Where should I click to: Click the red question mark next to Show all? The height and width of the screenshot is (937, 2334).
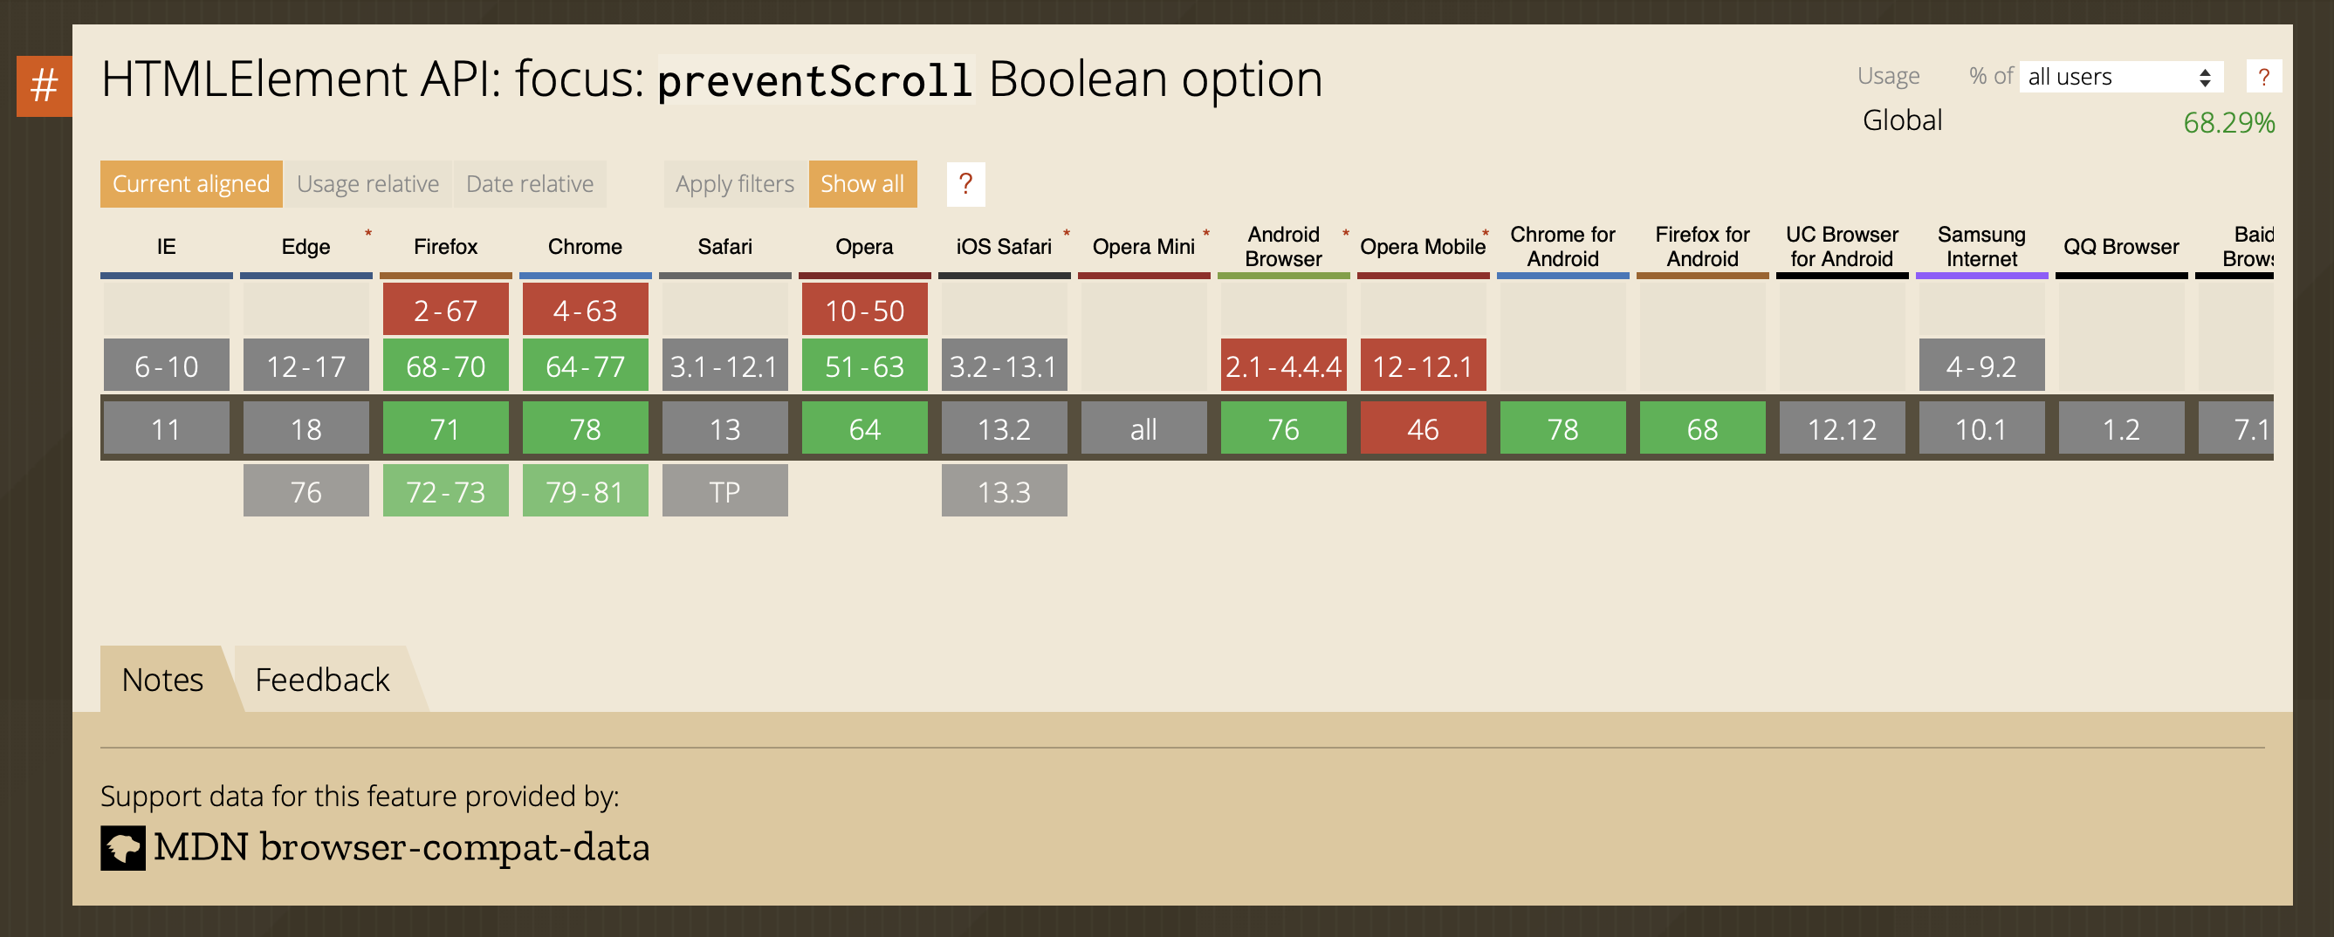pyautogui.click(x=964, y=184)
